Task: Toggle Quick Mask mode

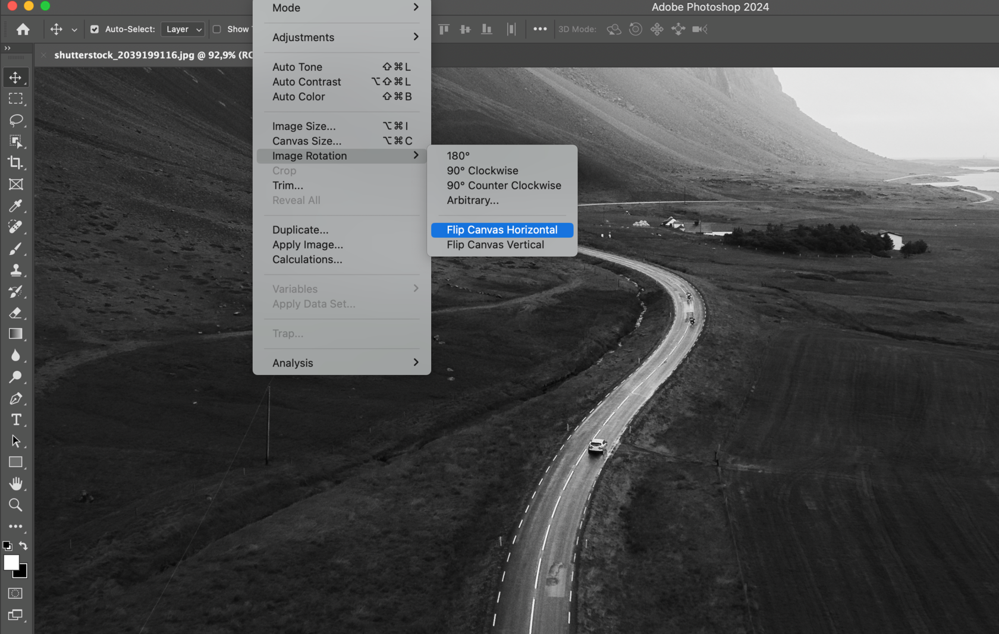Action: click(14, 593)
